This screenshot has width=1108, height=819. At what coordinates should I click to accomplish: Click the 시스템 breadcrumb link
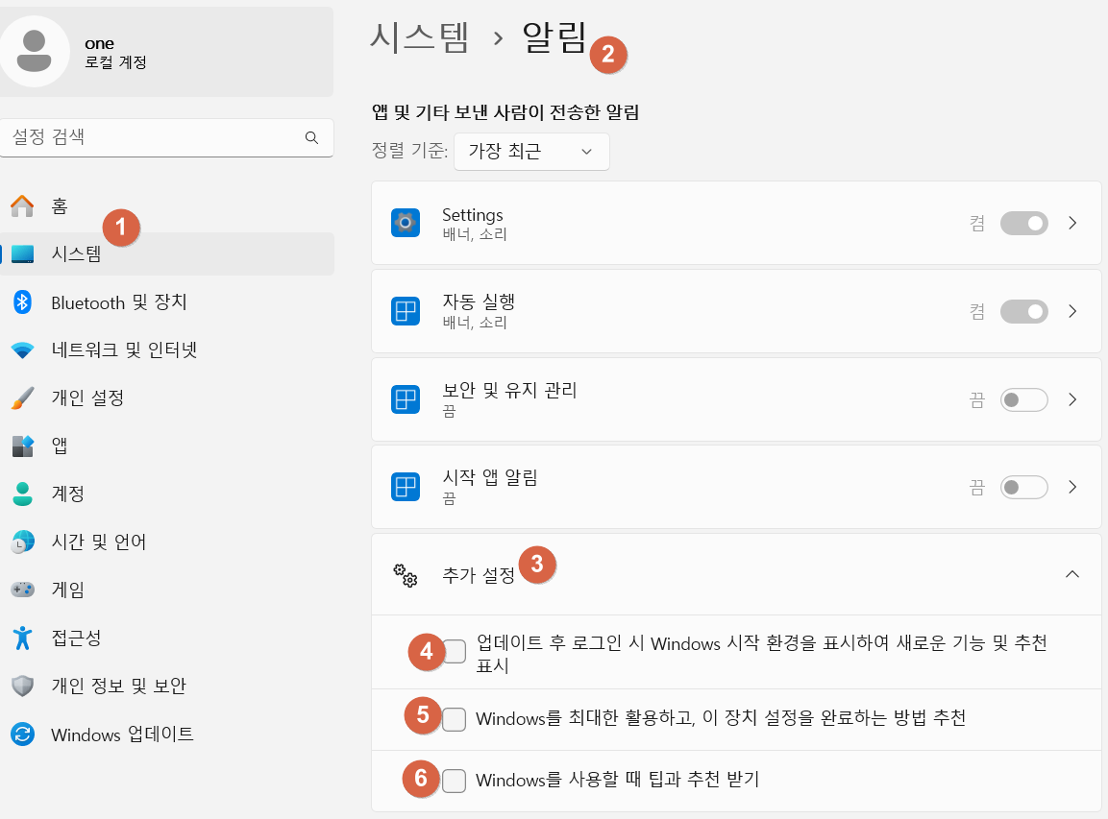click(420, 37)
